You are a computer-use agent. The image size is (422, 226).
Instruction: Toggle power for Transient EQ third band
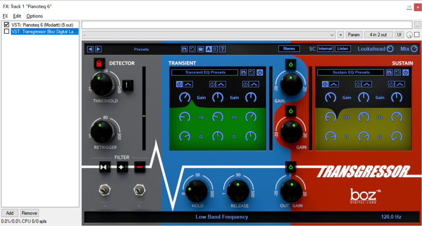(245, 84)
